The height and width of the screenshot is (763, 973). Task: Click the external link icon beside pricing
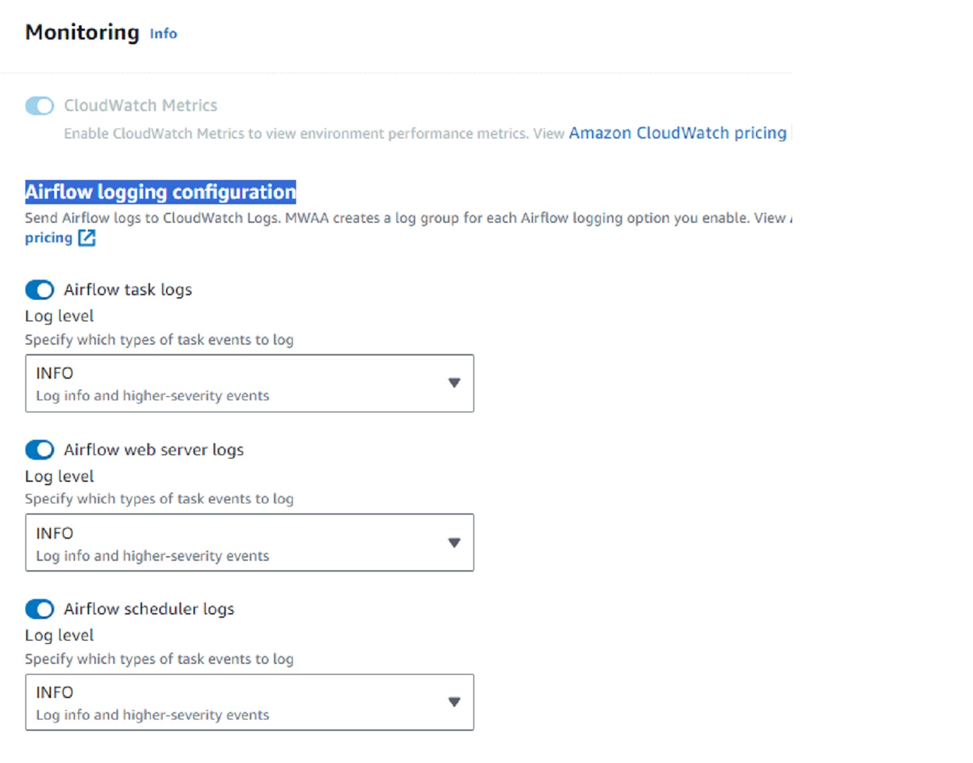click(87, 238)
